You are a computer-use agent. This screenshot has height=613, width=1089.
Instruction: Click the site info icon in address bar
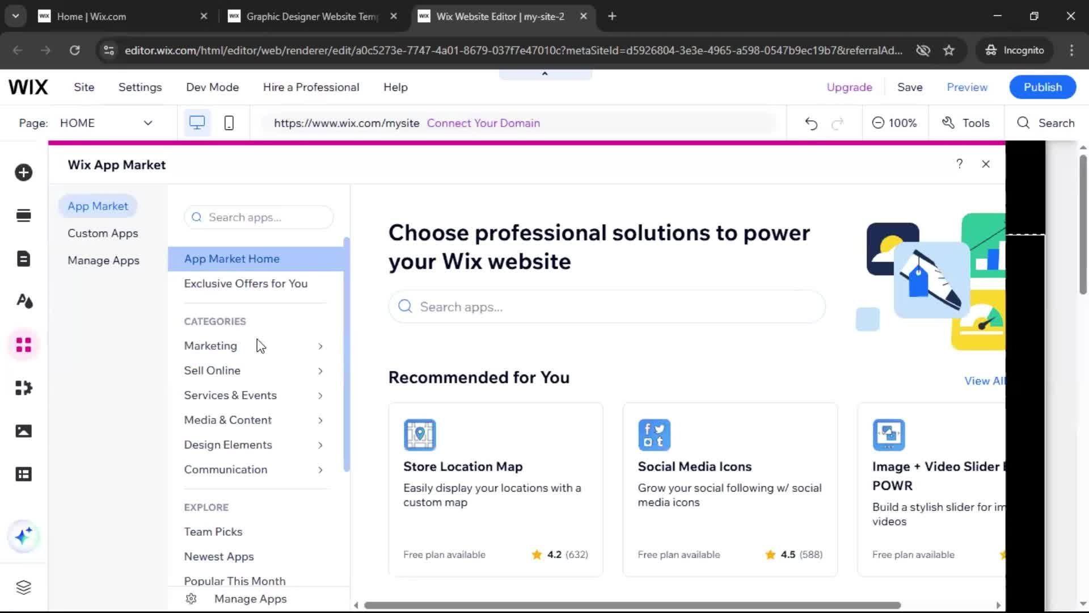tap(109, 50)
